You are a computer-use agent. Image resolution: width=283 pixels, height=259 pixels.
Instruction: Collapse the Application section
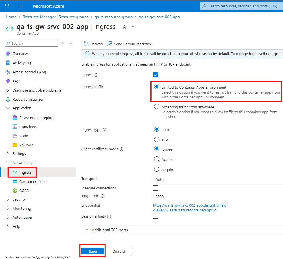[8, 108]
